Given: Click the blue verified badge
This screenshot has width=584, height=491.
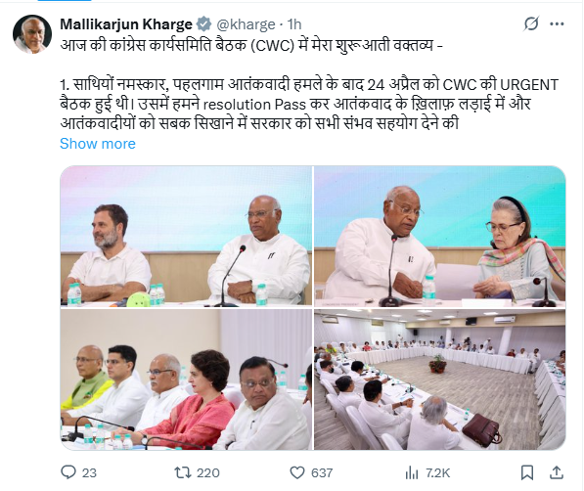Looking at the screenshot, I should pos(203,24).
